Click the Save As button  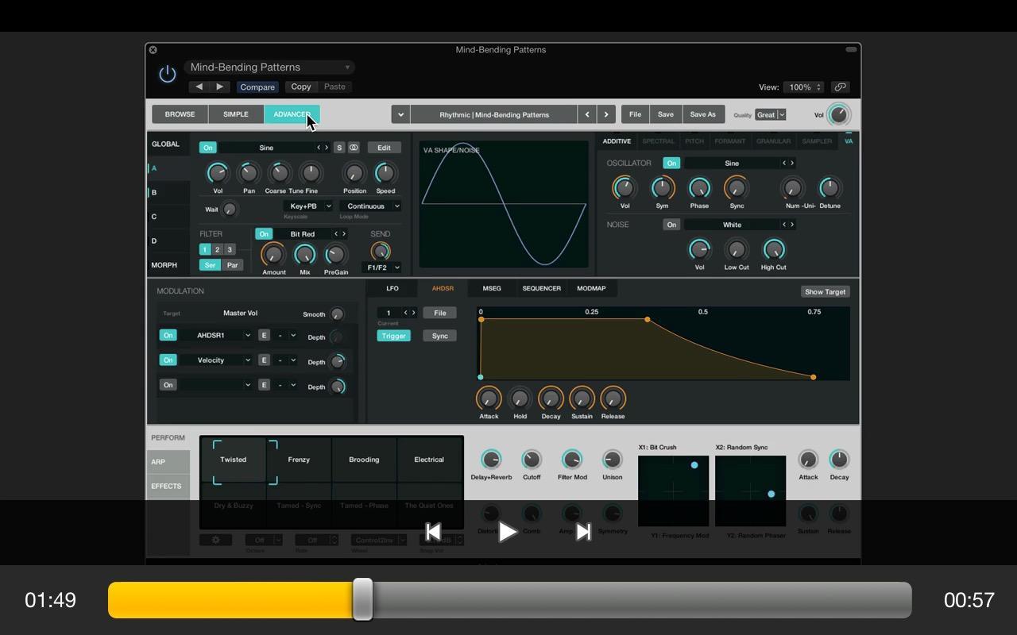702,114
